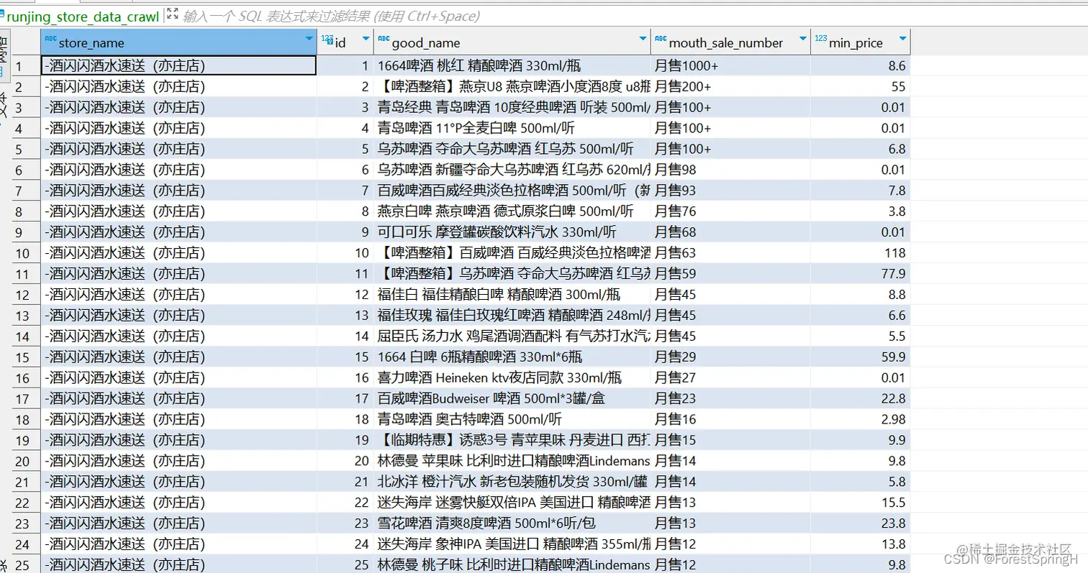Screen dimensions: 1088x573
Task: Sort by the store_name column header
Action: [91, 43]
